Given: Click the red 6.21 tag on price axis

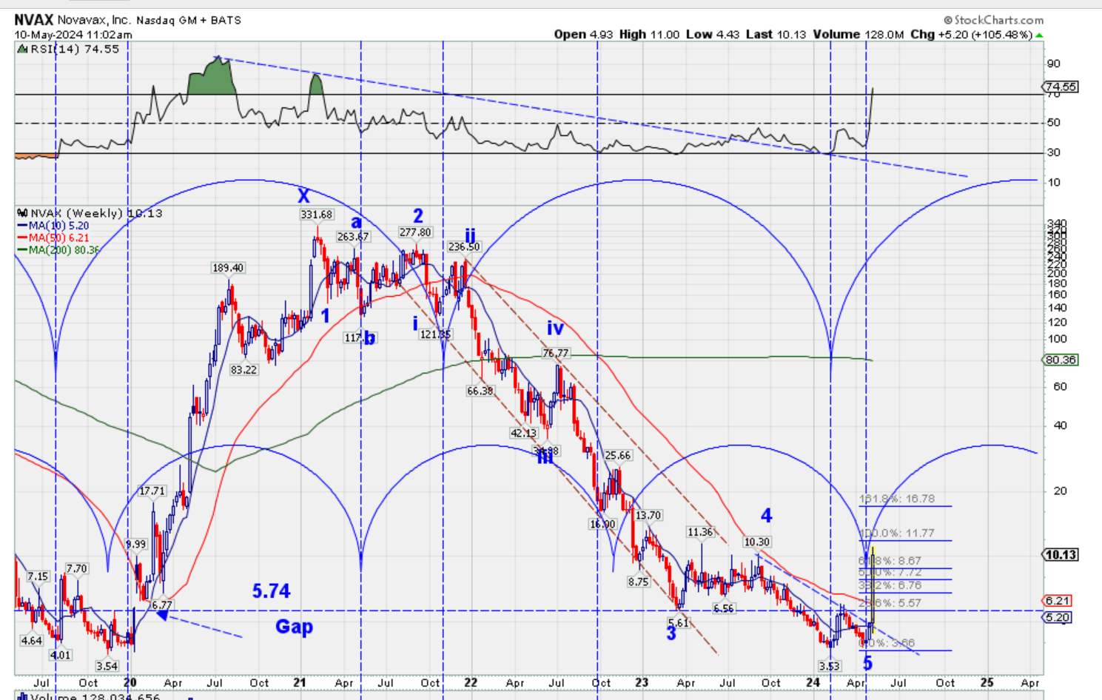Looking at the screenshot, I should click(1058, 601).
